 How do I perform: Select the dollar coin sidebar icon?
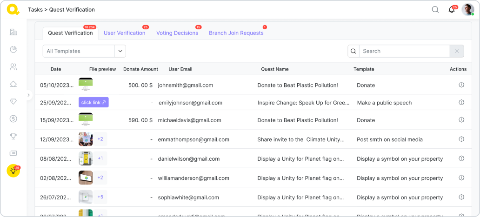(x=13, y=118)
